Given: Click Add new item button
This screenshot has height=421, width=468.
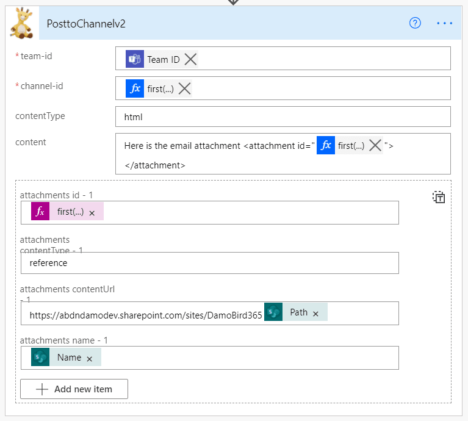Looking at the screenshot, I should click(74, 389).
